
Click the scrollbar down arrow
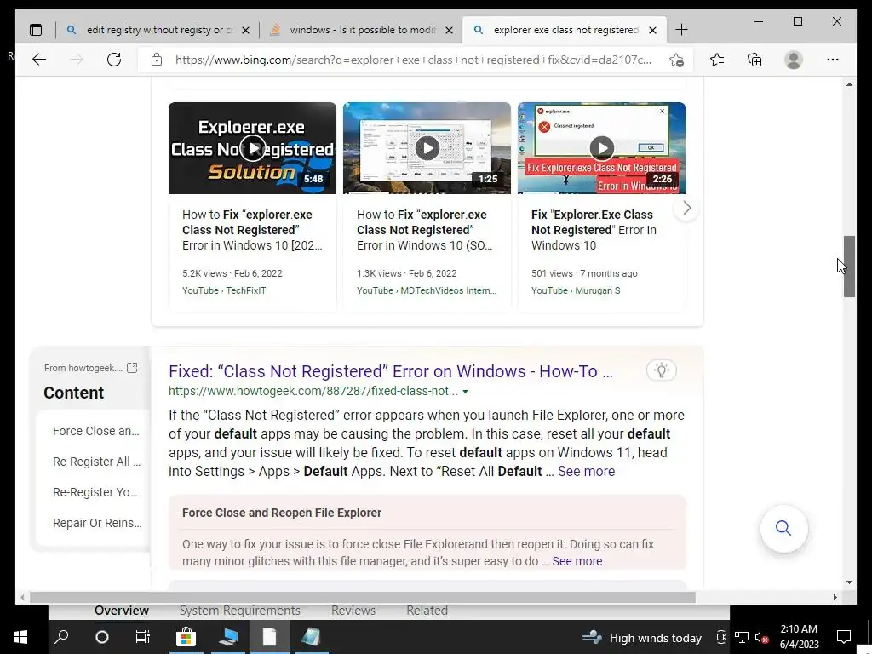coord(849,582)
